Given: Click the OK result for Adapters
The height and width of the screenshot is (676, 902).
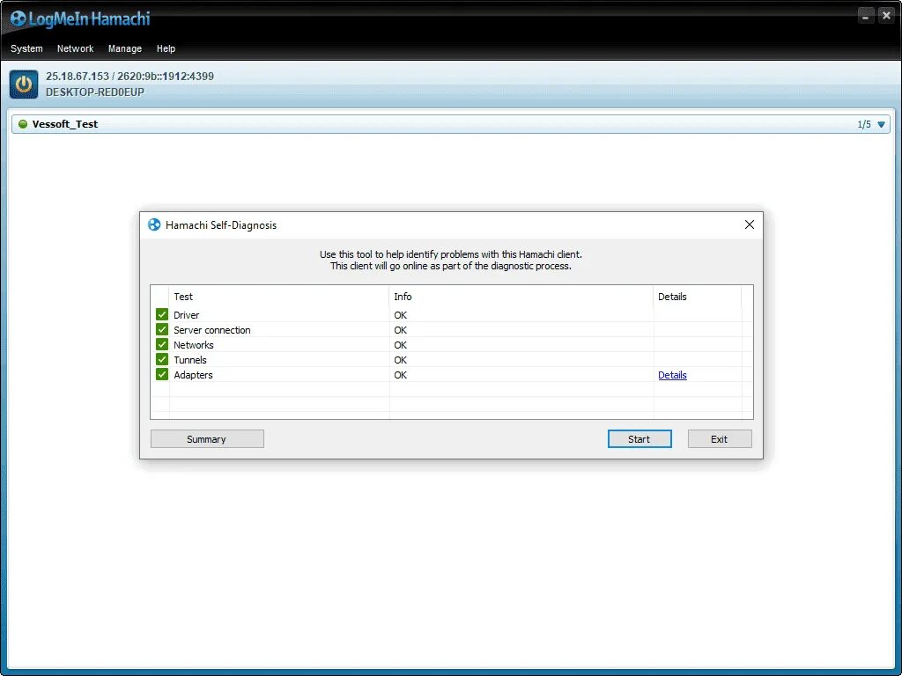Looking at the screenshot, I should click(401, 375).
